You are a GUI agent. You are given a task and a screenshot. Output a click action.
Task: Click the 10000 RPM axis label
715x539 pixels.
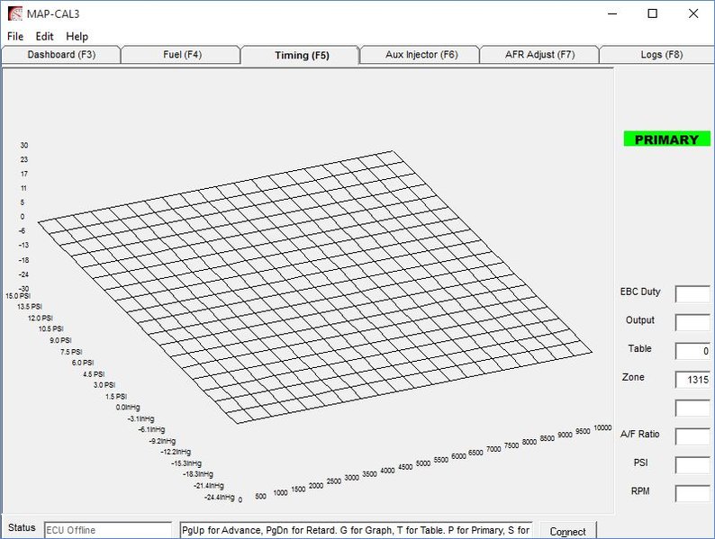[602, 427]
